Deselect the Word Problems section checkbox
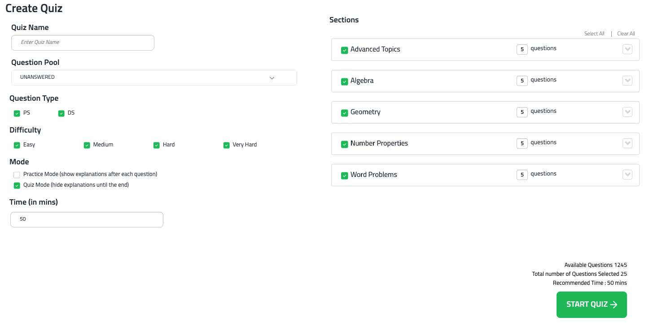 click(344, 176)
